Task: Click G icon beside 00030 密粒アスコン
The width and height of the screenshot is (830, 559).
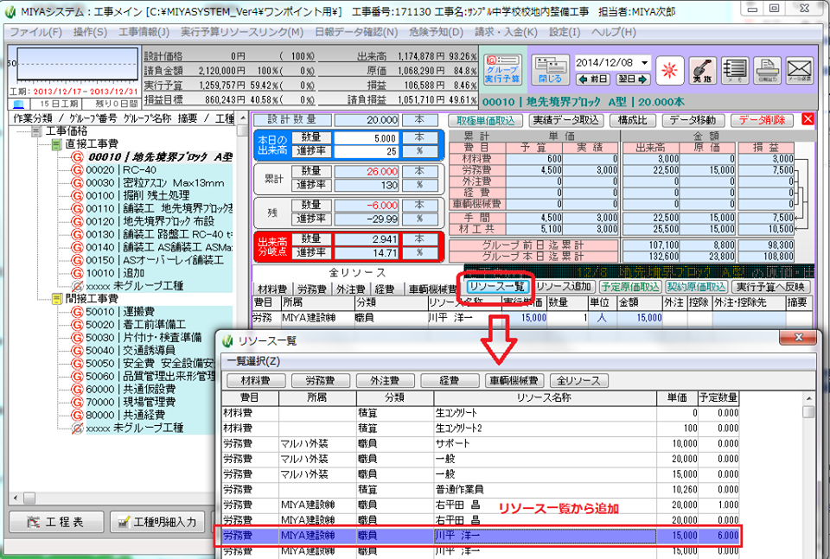Action: pyautogui.click(x=77, y=182)
